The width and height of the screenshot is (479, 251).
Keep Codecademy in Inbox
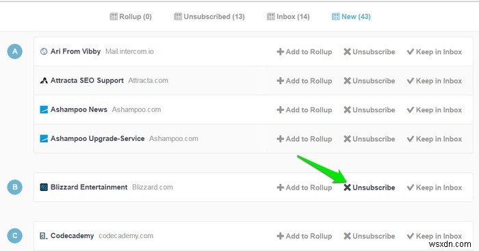point(434,236)
